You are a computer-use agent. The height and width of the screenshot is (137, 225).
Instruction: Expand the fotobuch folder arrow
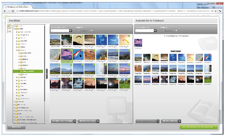(x=19, y=65)
